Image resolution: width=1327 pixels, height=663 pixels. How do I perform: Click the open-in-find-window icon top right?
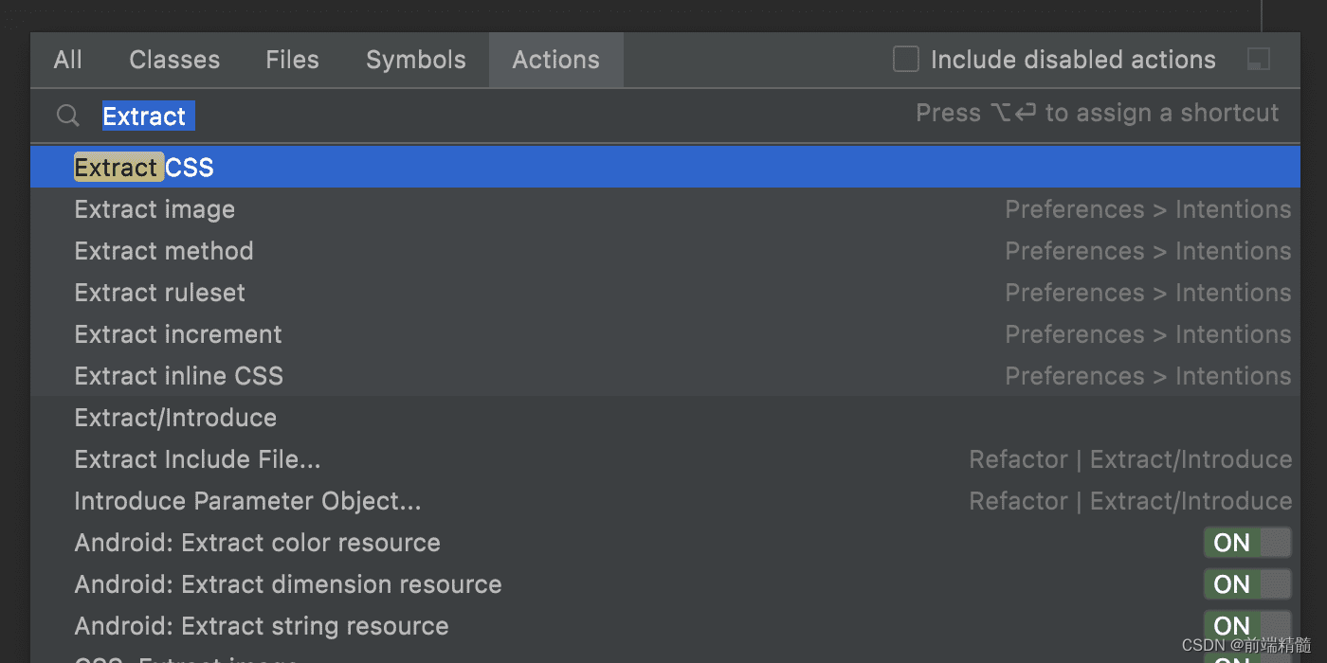tap(1258, 59)
